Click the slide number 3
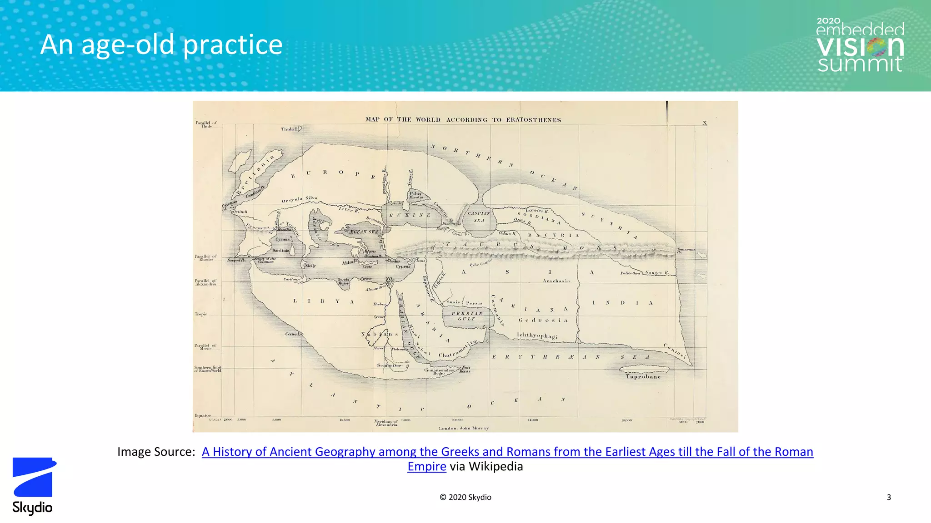This screenshot has height=523, width=931. [889, 497]
